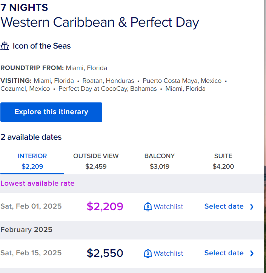Click the Western Caribbean & Perfect Day title
Screen dimensions: 266x273
(100, 23)
